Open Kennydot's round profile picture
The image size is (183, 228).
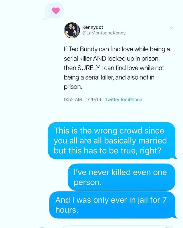click(72, 30)
